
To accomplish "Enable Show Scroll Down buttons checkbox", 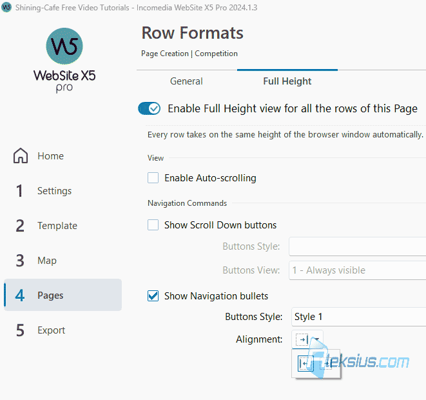I will (153, 225).
